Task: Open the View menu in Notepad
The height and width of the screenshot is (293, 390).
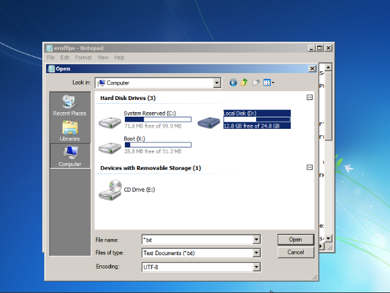Action: point(103,58)
